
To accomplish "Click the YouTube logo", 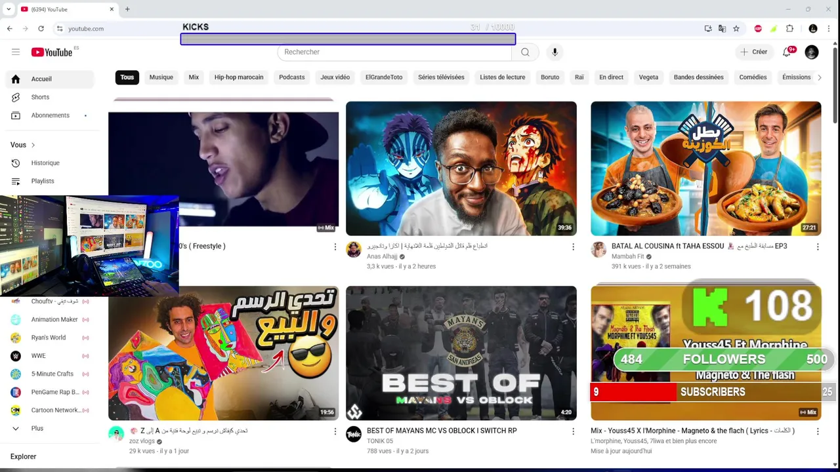I will pyautogui.click(x=51, y=52).
